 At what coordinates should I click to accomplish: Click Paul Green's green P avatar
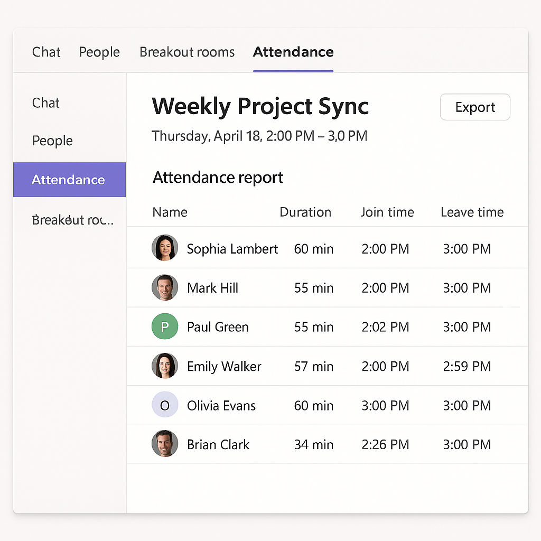(x=165, y=326)
